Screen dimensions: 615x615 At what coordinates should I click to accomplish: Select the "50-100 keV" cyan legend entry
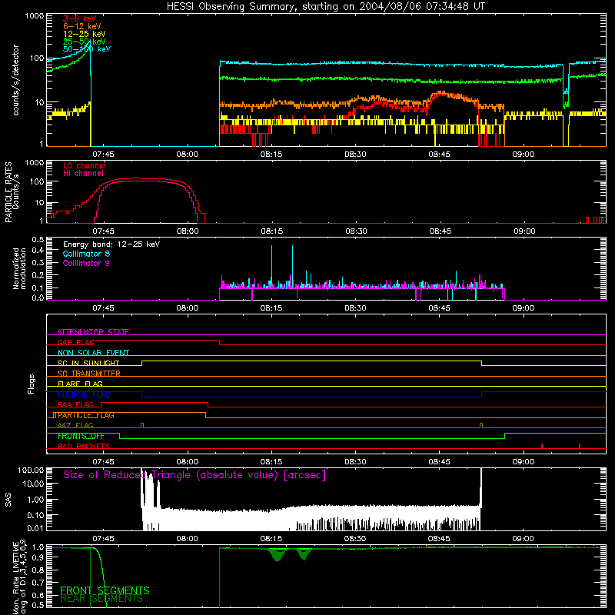pos(87,49)
